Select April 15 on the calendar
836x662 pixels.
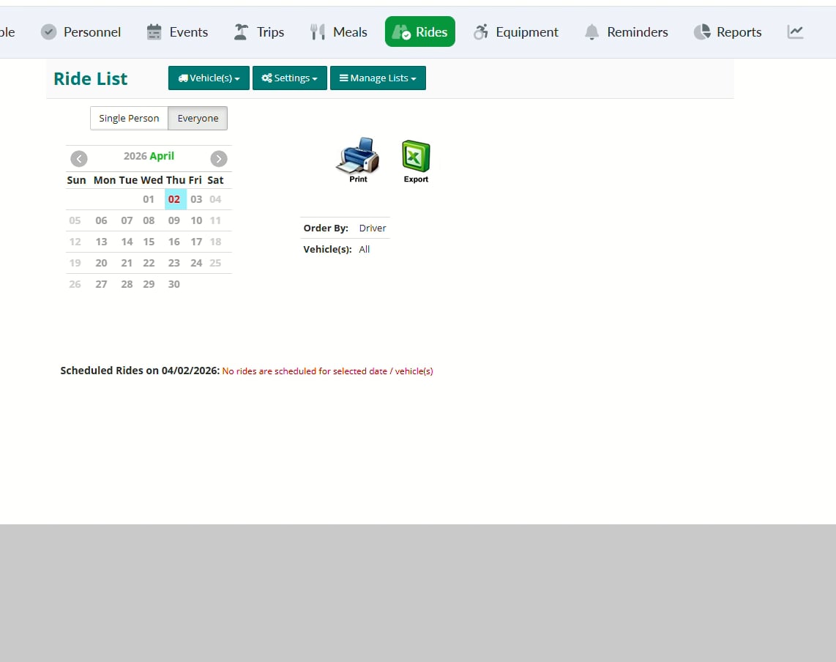[x=149, y=242]
